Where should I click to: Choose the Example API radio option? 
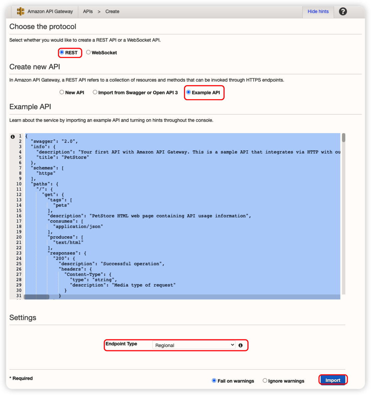click(x=189, y=92)
